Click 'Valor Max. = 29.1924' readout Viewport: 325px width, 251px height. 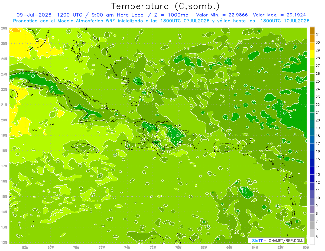(x=279, y=15)
